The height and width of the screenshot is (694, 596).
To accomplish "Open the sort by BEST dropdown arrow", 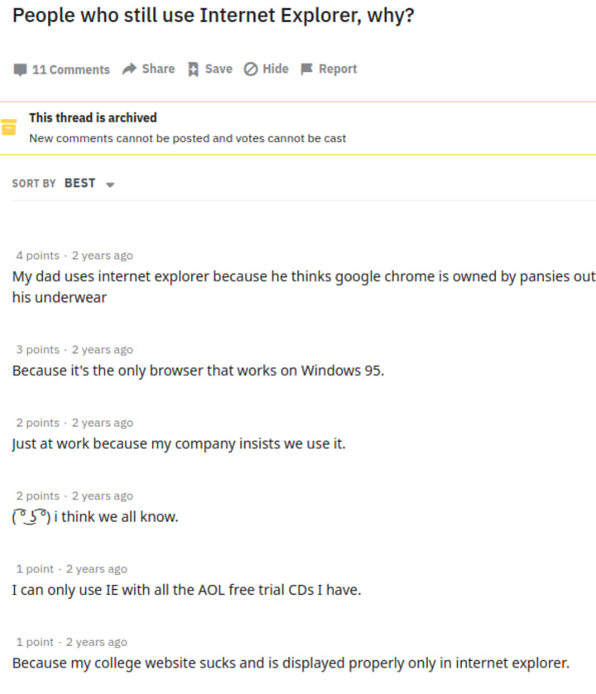I will click(110, 184).
